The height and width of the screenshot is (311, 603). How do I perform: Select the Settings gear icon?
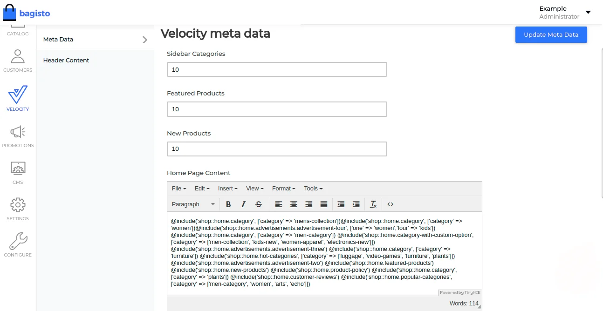click(x=18, y=204)
